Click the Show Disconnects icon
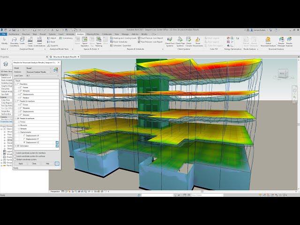Image resolution: width=300 pixels, height=225 pixels. click(x=198, y=42)
